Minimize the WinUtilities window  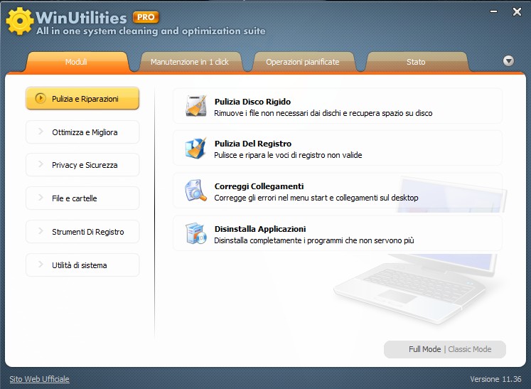coord(494,12)
